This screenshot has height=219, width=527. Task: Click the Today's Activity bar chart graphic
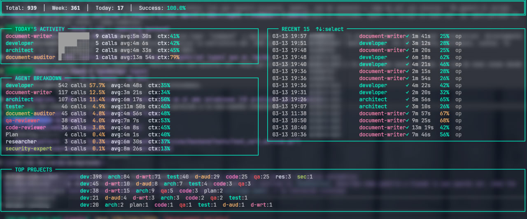tap(74, 46)
